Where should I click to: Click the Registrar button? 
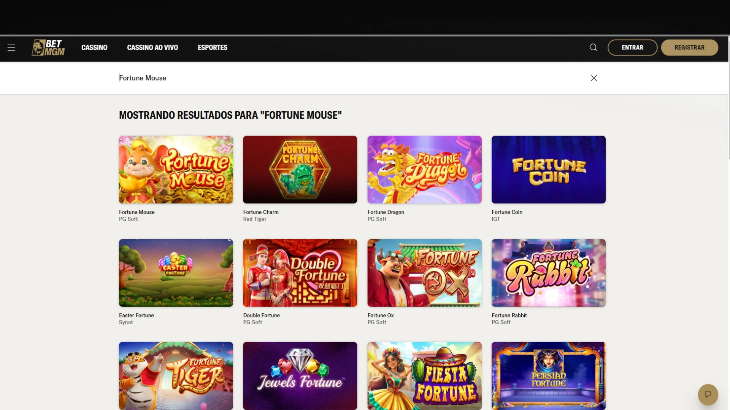pyautogui.click(x=690, y=47)
